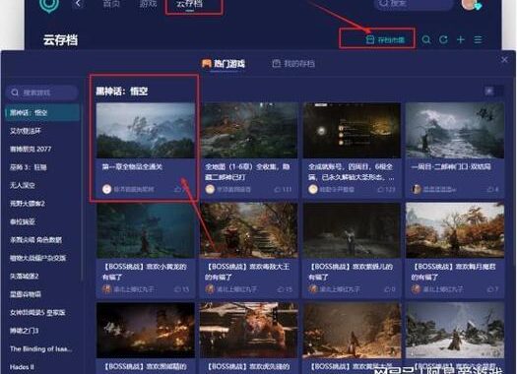Click the user avatar in the top bar

point(469,4)
